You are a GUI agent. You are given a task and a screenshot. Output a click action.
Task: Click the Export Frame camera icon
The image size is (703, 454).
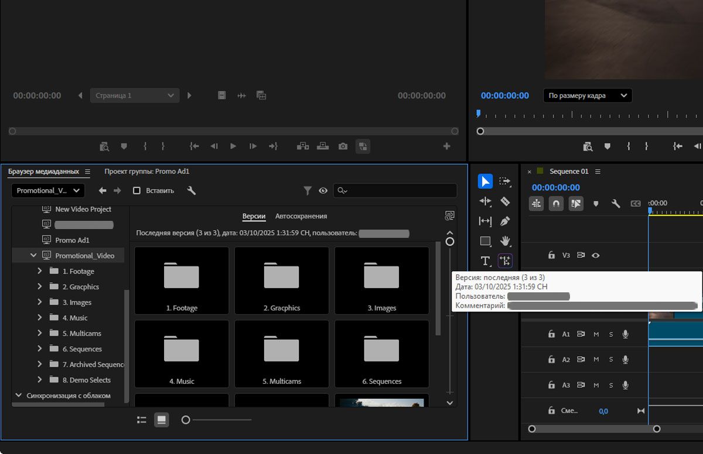(x=343, y=146)
